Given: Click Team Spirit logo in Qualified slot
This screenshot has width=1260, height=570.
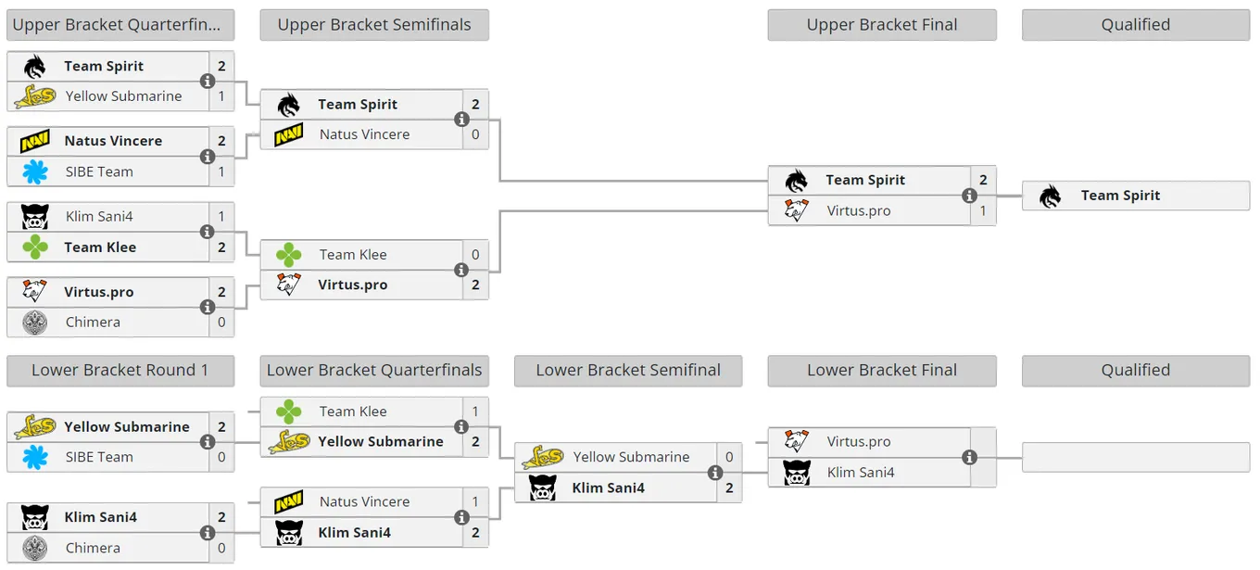Looking at the screenshot, I should 1051,196.
